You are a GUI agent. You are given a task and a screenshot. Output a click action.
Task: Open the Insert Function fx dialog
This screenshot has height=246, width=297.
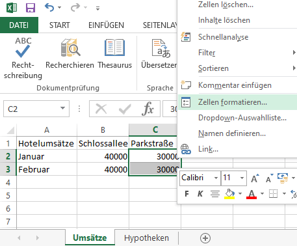[148, 109]
